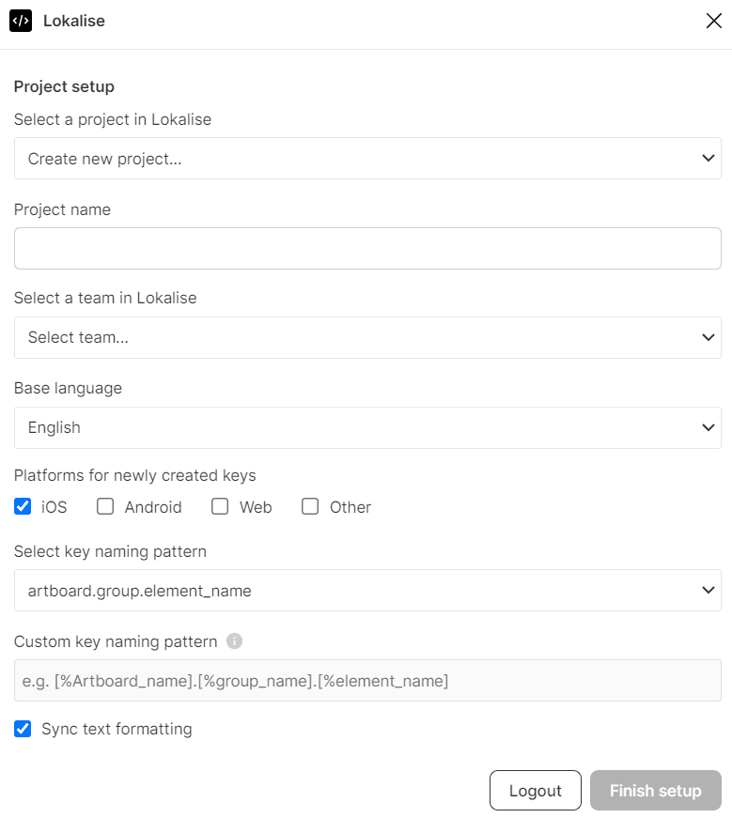This screenshot has height=818, width=732.
Task: Click the key naming pattern chevron arrow
Action: tap(709, 591)
